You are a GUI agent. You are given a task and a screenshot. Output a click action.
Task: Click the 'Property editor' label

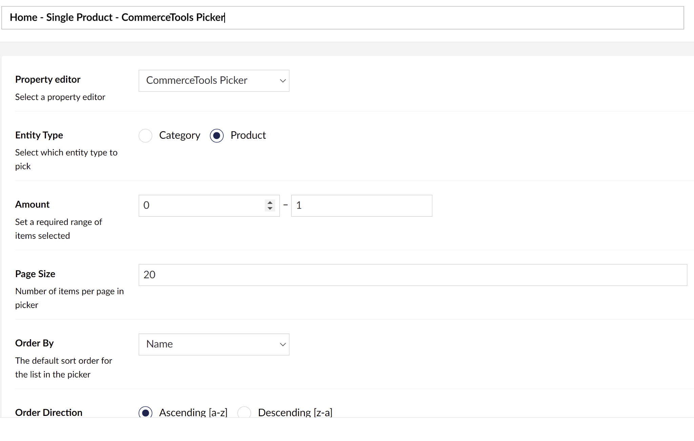pyautogui.click(x=48, y=79)
